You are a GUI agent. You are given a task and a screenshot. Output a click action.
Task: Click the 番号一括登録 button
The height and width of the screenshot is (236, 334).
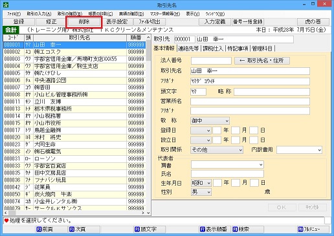pos(248,22)
